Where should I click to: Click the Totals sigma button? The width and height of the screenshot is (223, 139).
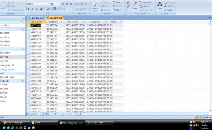[x=117, y=2]
